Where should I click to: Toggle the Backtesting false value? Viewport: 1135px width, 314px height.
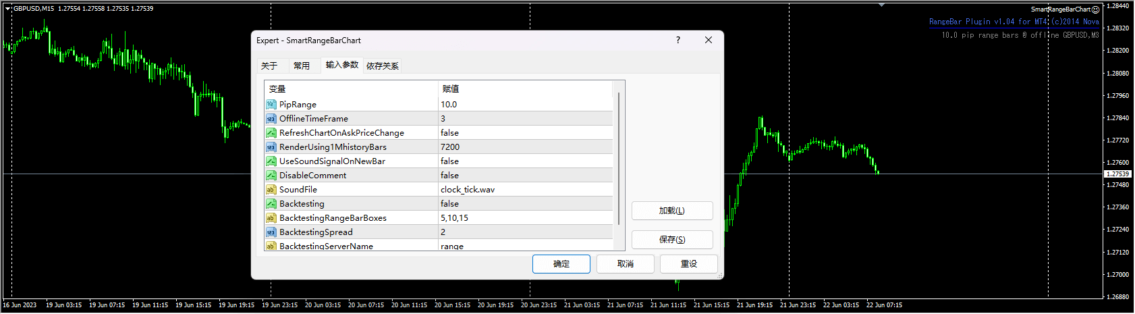(x=449, y=204)
